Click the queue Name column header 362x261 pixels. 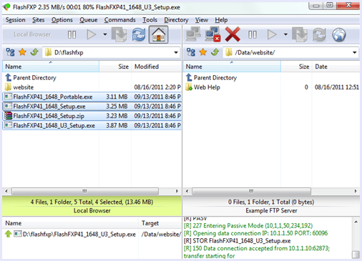click(x=71, y=223)
